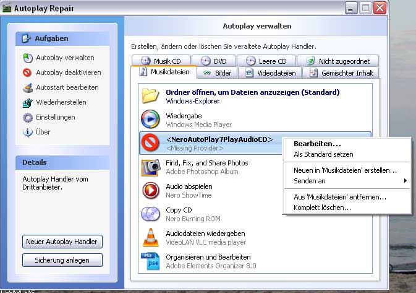Open the Autoplay verwalten task link
This screenshot has height=293, width=416.
pos(65,58)
